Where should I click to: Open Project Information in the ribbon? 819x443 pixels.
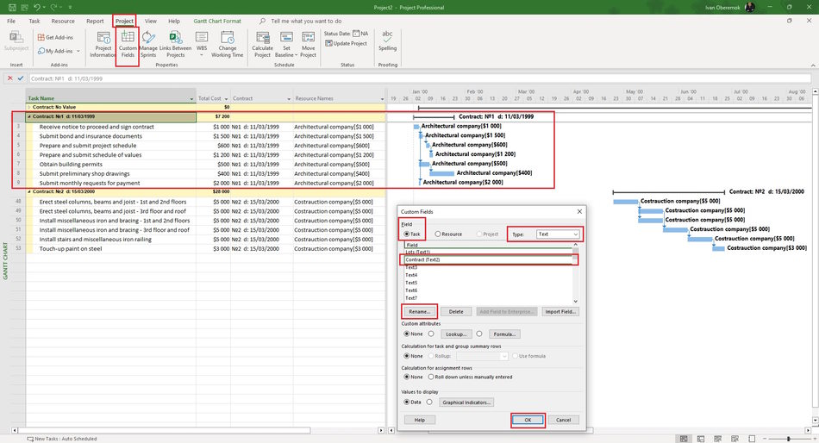(x=103, y=45)
